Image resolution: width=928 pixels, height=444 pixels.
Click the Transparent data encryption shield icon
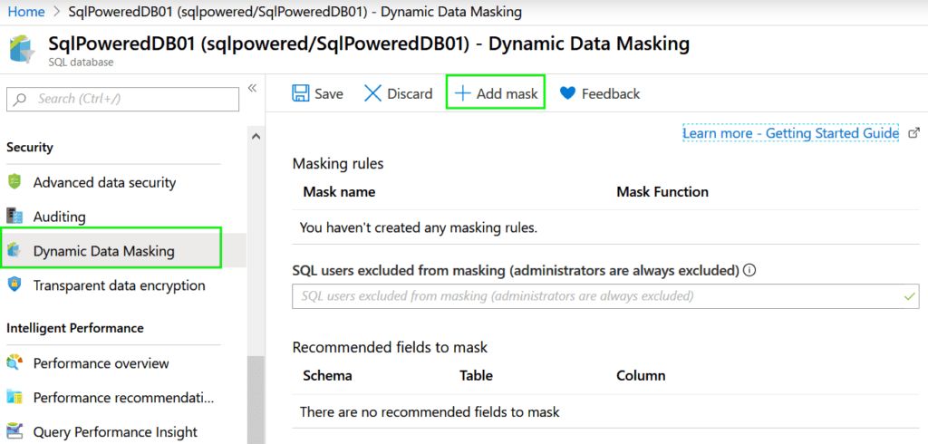[14, 285]
